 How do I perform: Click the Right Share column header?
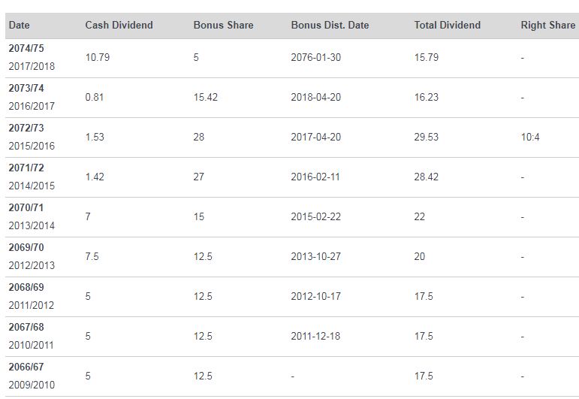point(547,26)
